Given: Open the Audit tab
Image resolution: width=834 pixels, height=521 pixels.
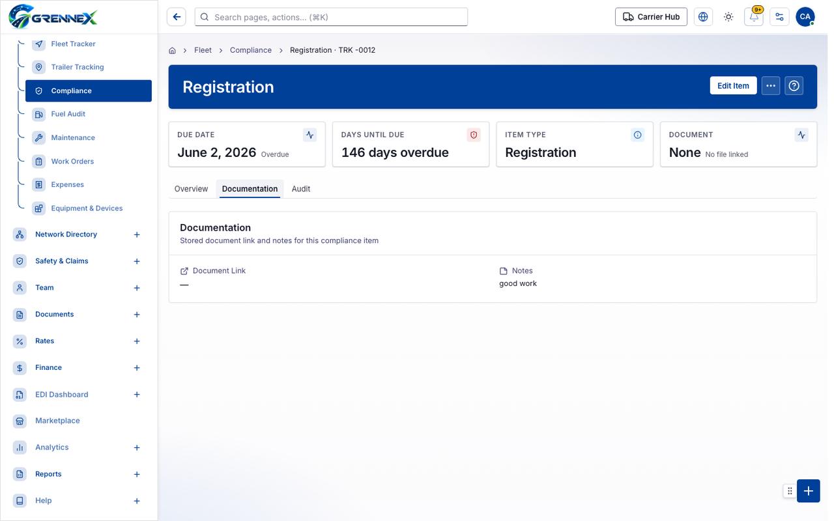Looking at the screenshot, I should [x=301, y=189].
